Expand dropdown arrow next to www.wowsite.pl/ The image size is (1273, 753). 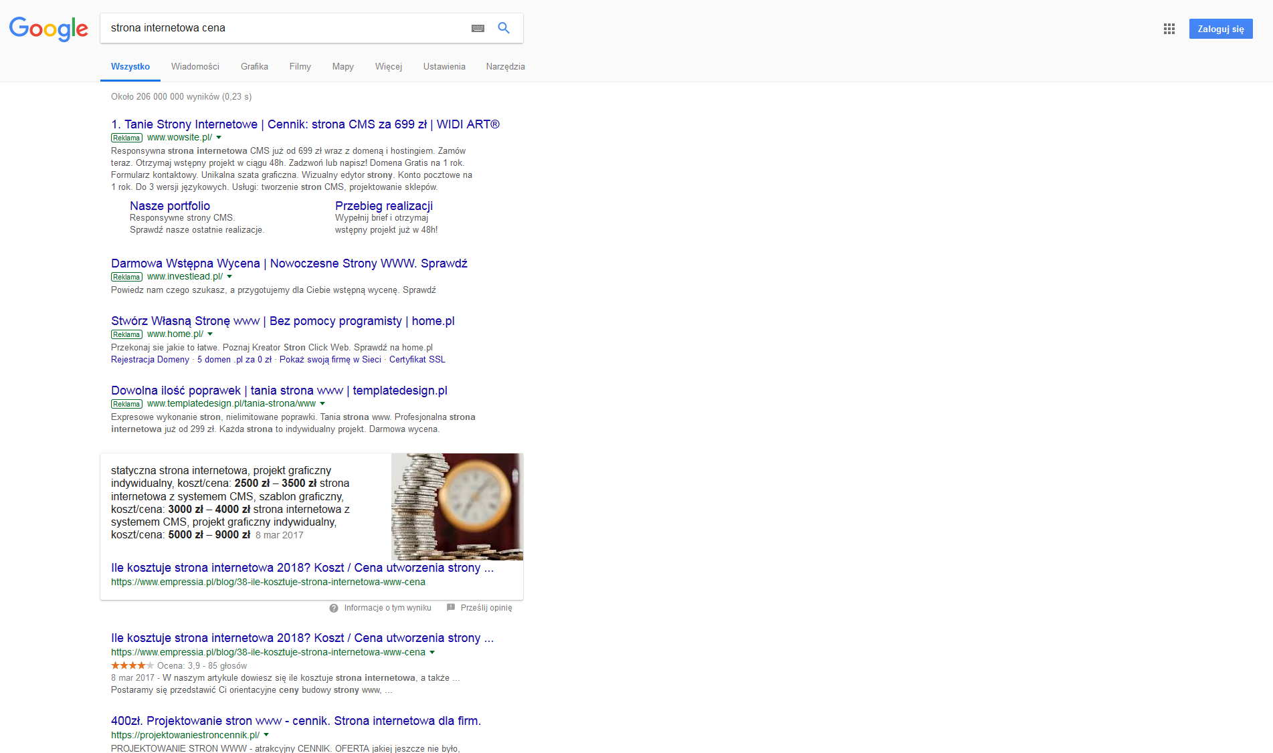[x=219, y=138]
